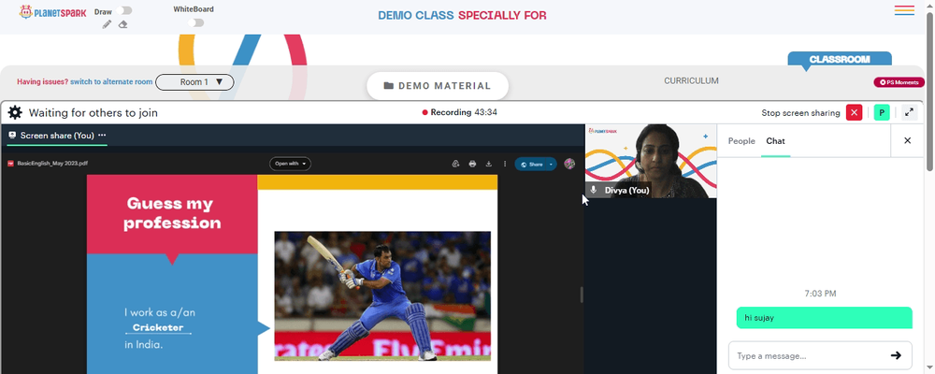The height and width of the screenshot is (374, 935).
Task: Click Divya's video thumbnail
Action: coord(651,161)
